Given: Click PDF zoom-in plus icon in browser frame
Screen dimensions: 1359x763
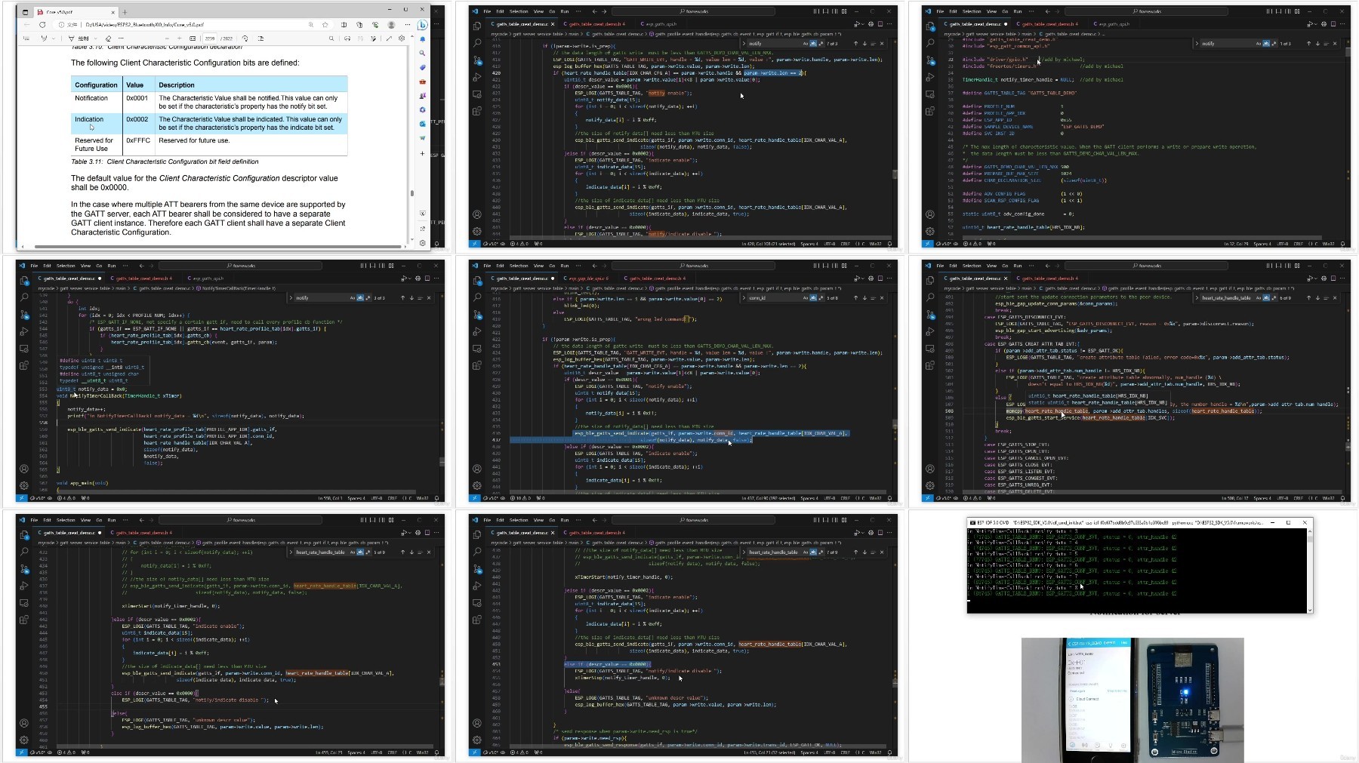Looking at the screenshot, I should point(179,38).
